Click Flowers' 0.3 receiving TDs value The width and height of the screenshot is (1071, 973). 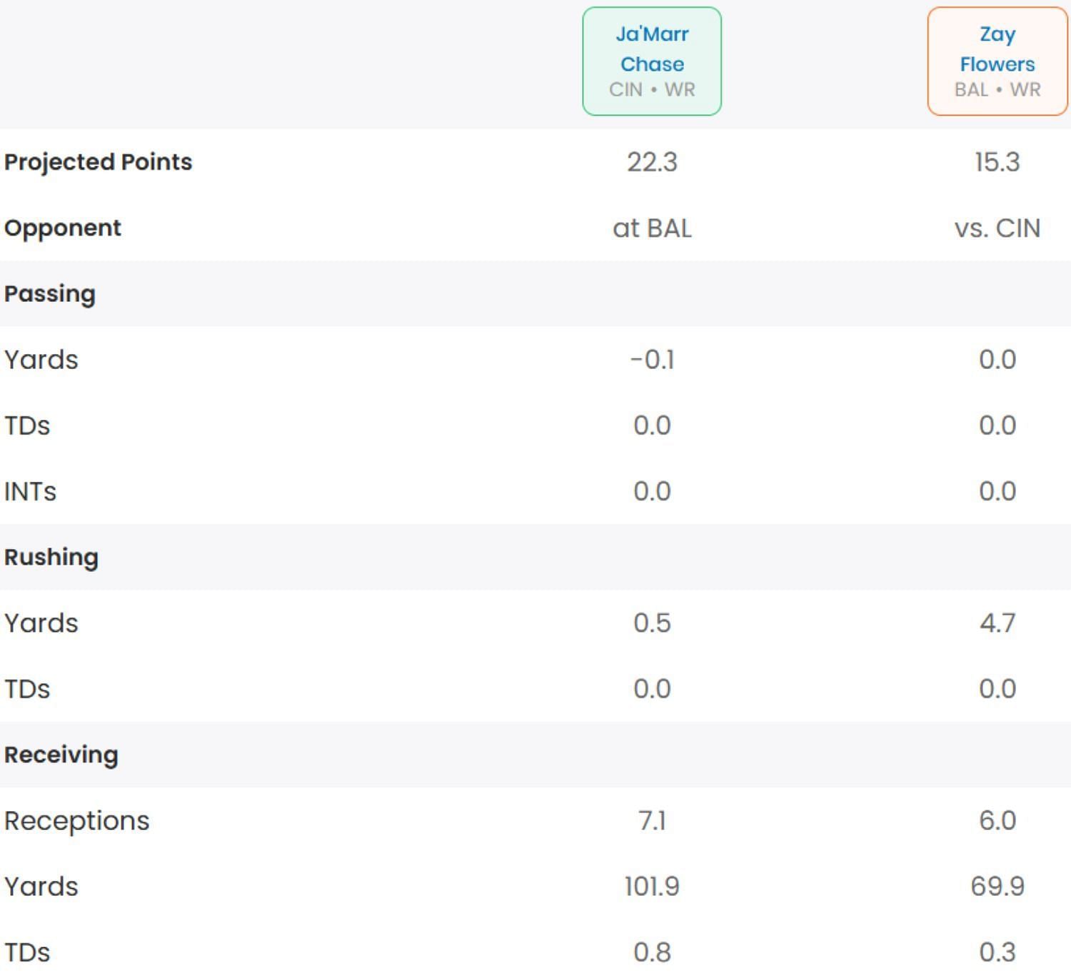[x=997, y=952]
